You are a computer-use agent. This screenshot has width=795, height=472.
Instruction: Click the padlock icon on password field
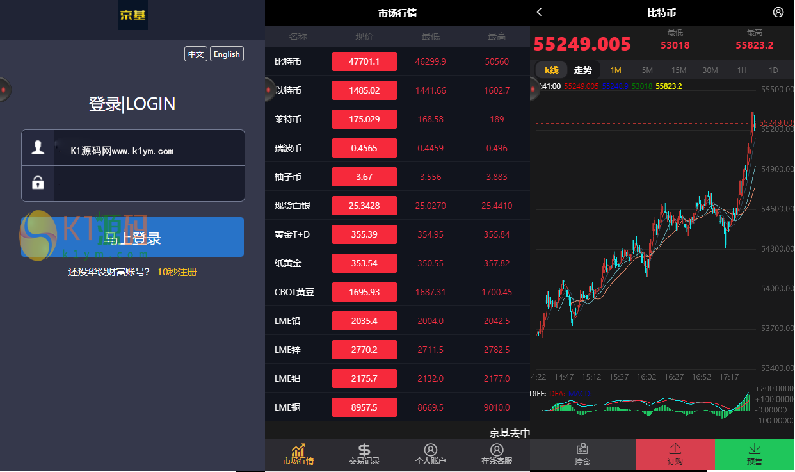click(x=38, y=183)
